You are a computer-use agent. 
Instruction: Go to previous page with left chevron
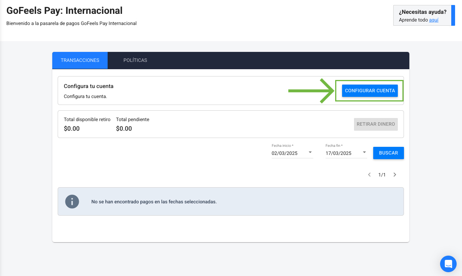pyautogui.click(x=369, y=175)
